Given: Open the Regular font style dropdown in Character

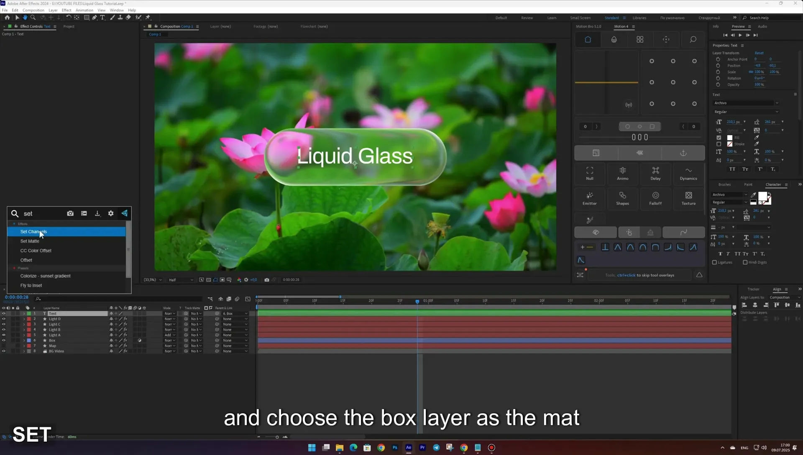Looking at the screenshot, I should coord(729,202).
